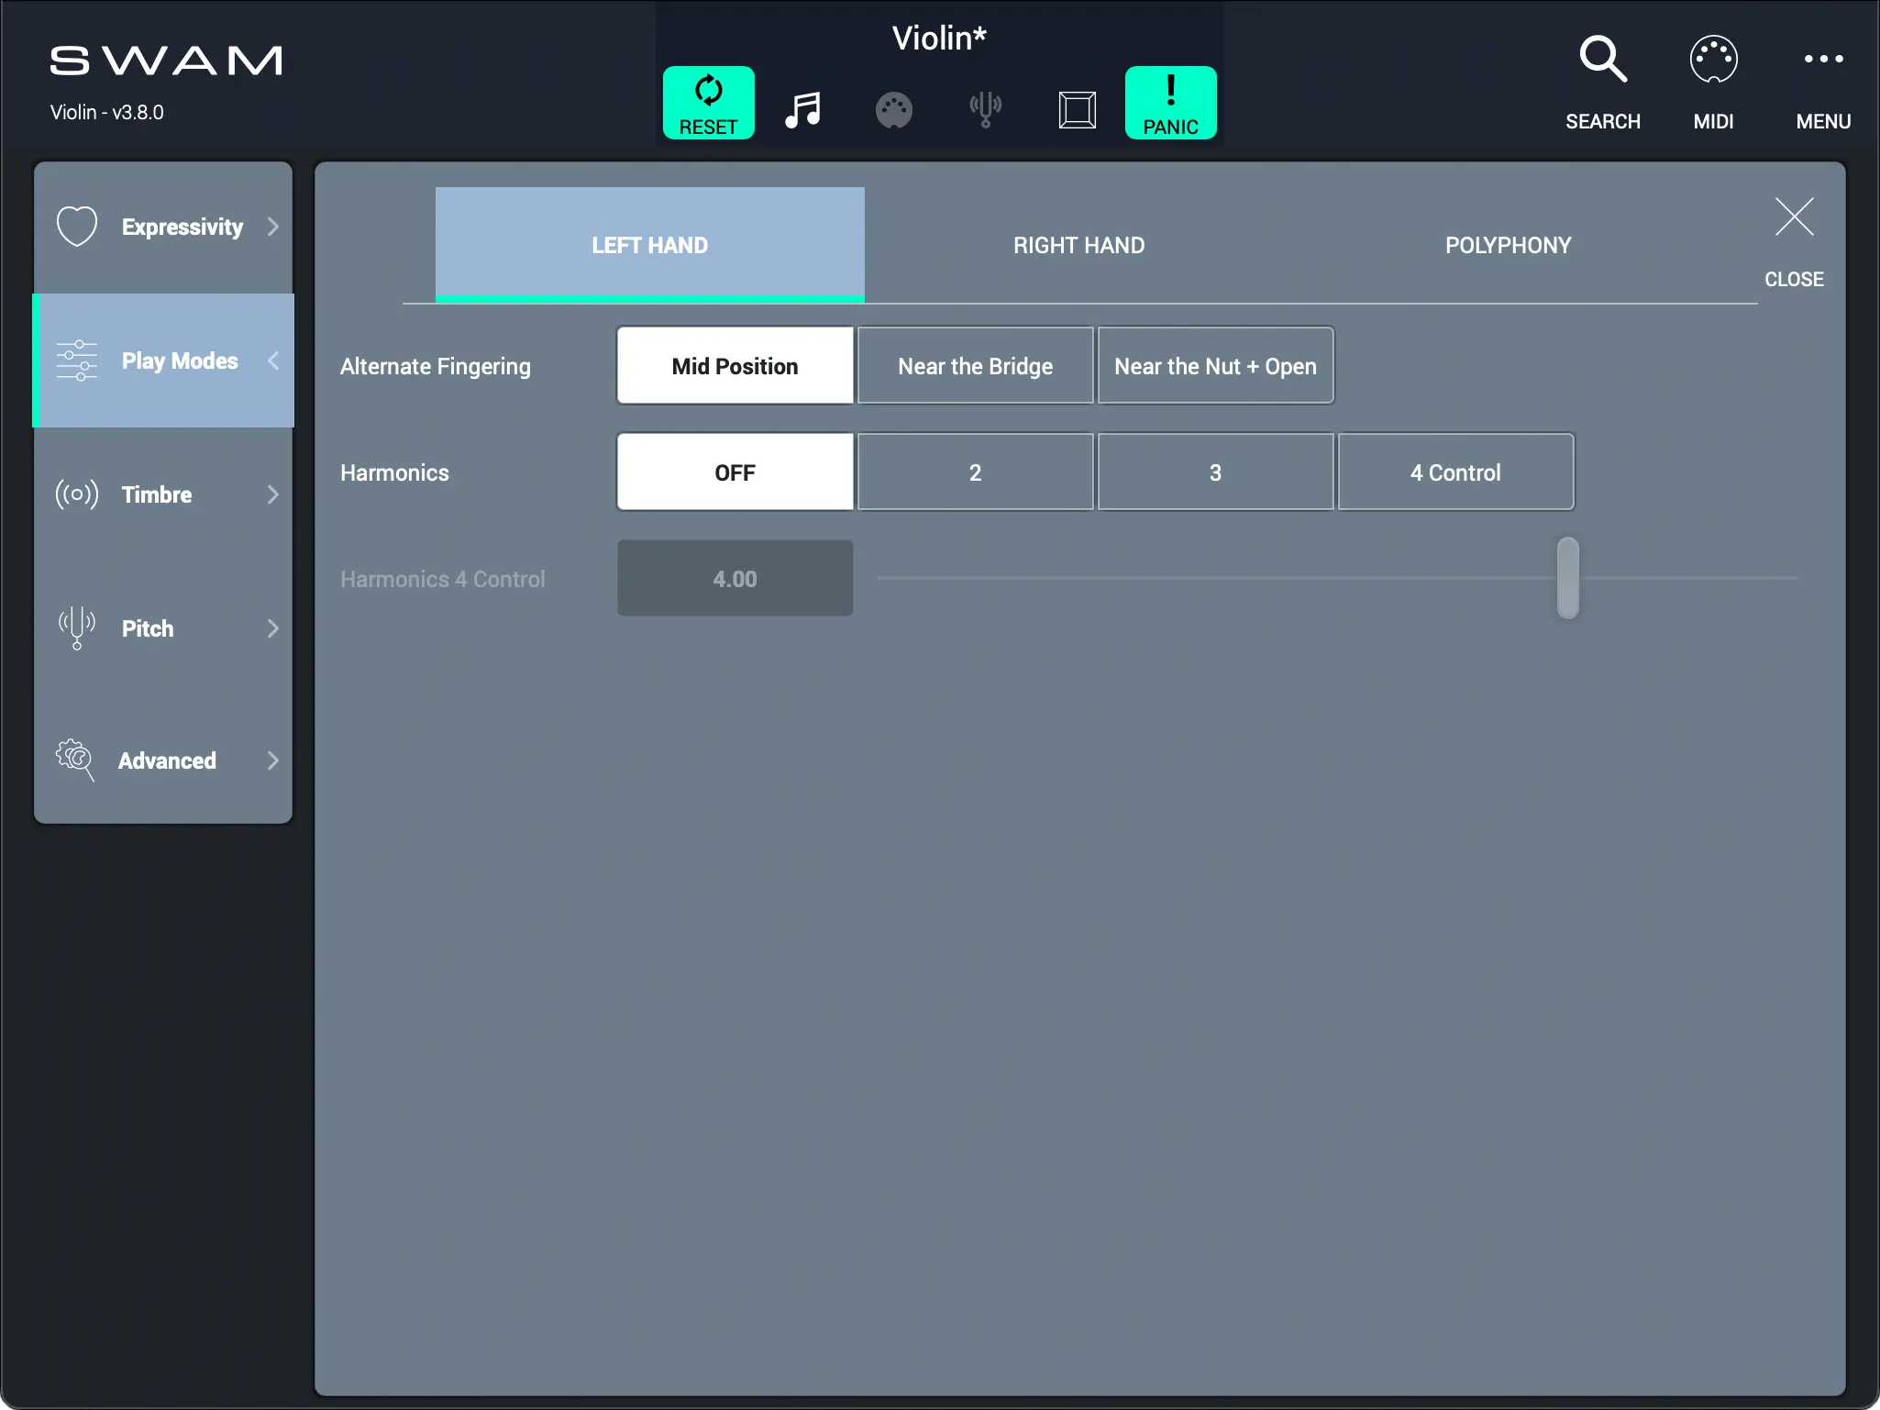Switch to the RIGHT HAND tab
Screen dimensions: 1880x1410
click(1078, 245)
